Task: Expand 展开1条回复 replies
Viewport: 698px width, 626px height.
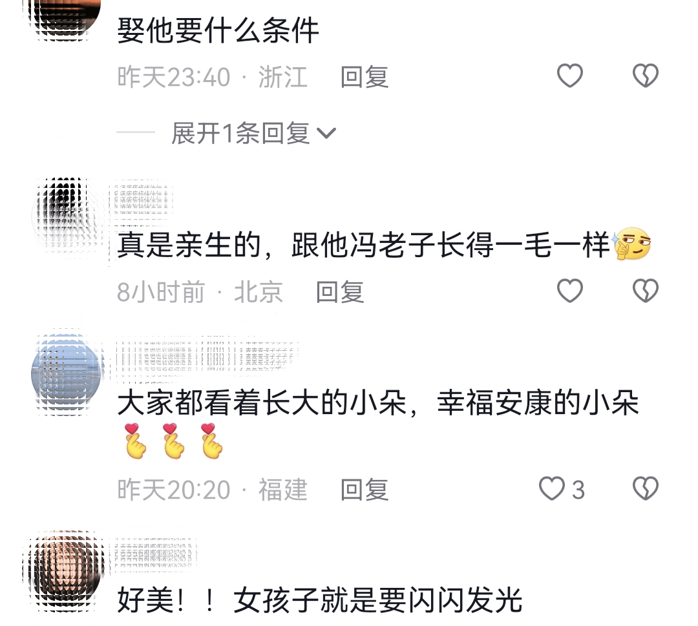Action: (x=253, y=133)
